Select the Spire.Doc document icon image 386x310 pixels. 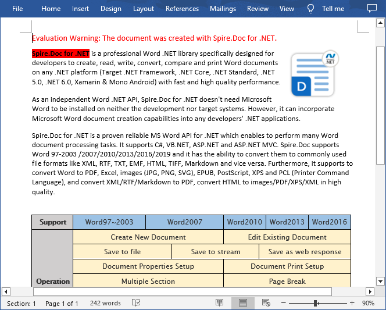pos(314,73)
